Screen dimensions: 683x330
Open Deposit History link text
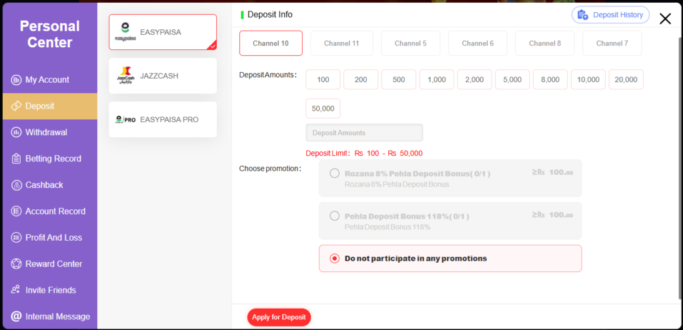pyautogui.click(x=618, y=15)
